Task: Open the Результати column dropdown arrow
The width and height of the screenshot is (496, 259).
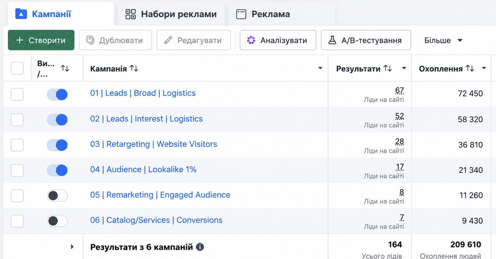Action: pos(404,68)
